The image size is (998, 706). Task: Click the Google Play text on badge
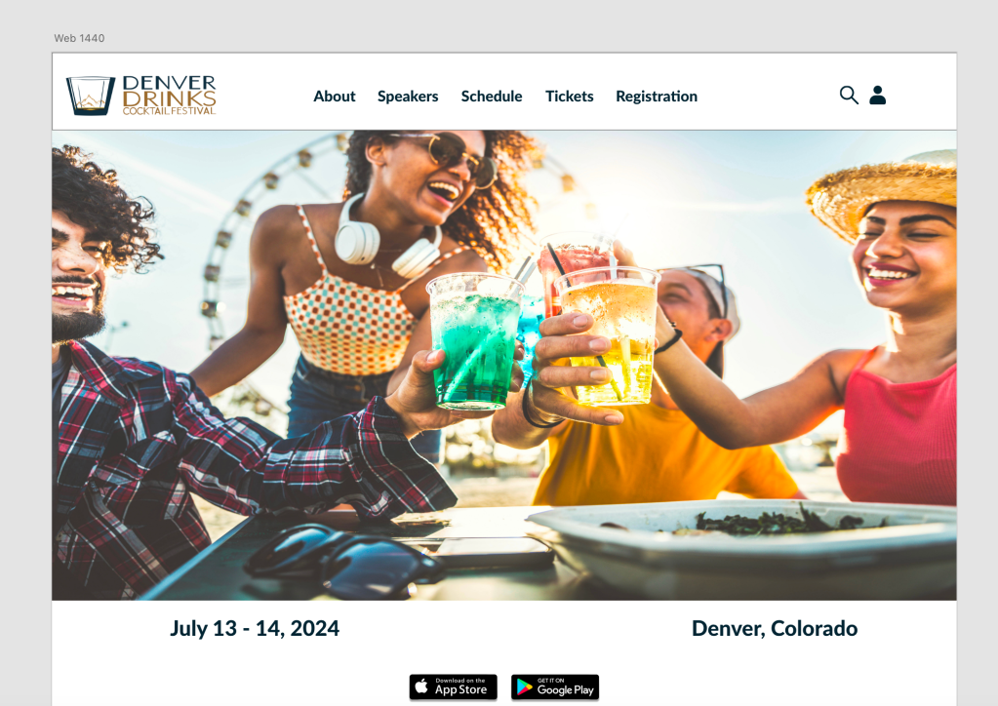pos(565,690)
